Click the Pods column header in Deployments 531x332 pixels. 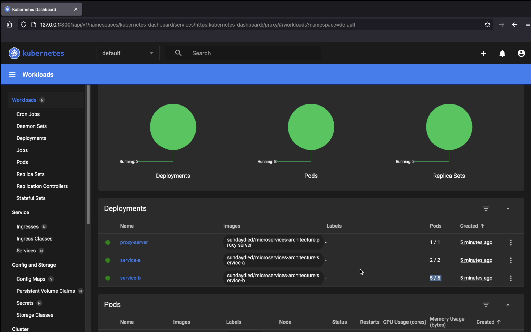tap(435, 226)
